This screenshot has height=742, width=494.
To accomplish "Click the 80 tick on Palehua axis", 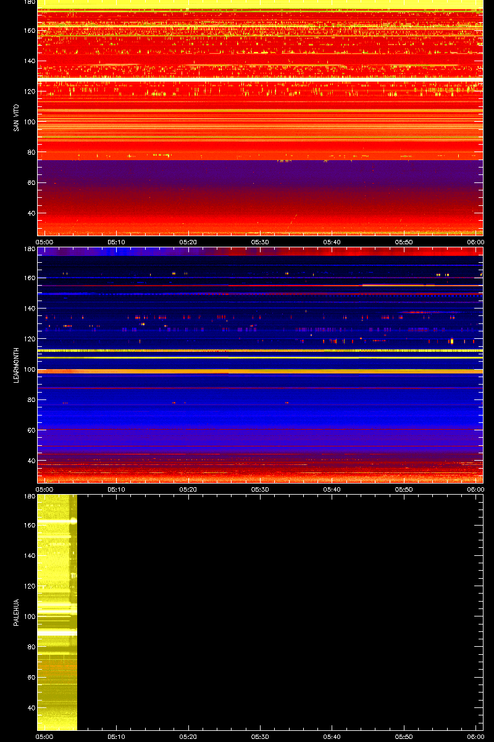I will coord(31,647).
